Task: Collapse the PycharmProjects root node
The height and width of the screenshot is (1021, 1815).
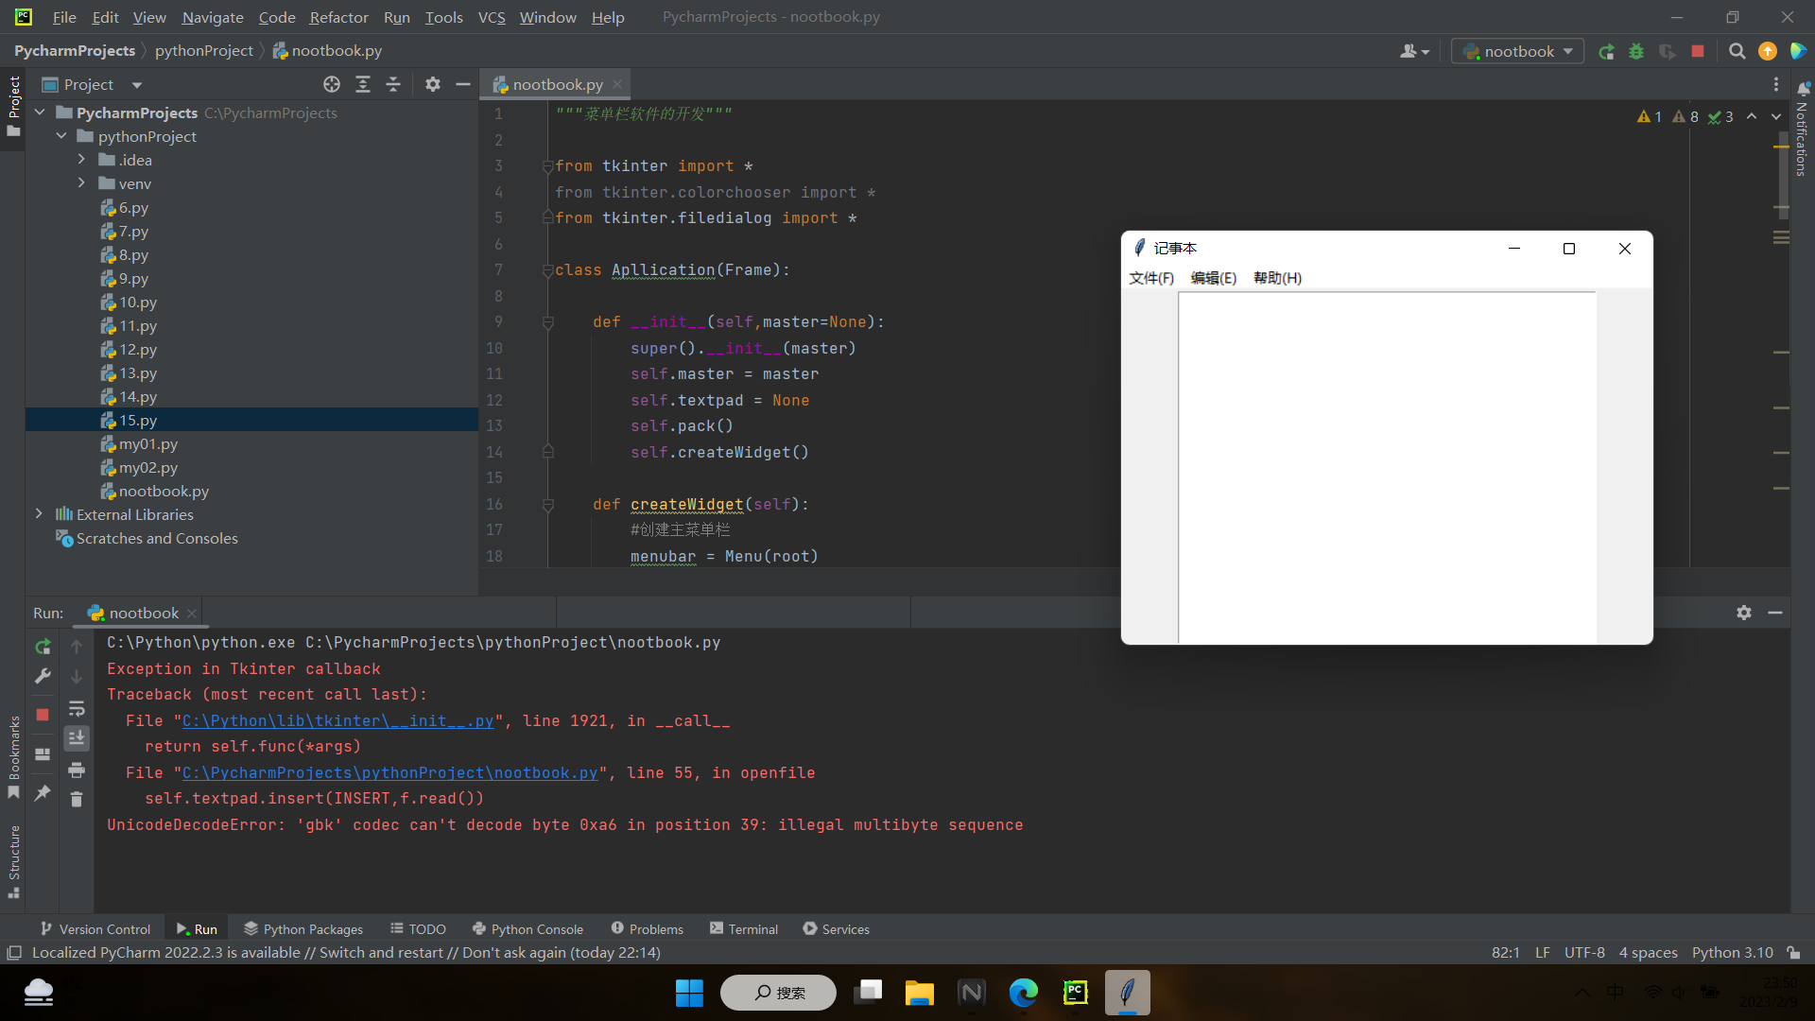Action: point(40,112)
